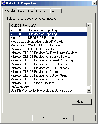Open the Advanced tab

[x=42, y=11]
